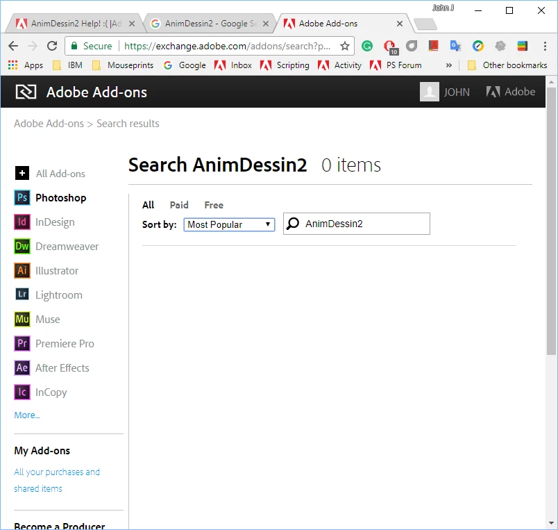The width and height of the screenshot is (558, 530).
Task: Expand hidden bookmarks with the chevron
Action: pos(449,65)
